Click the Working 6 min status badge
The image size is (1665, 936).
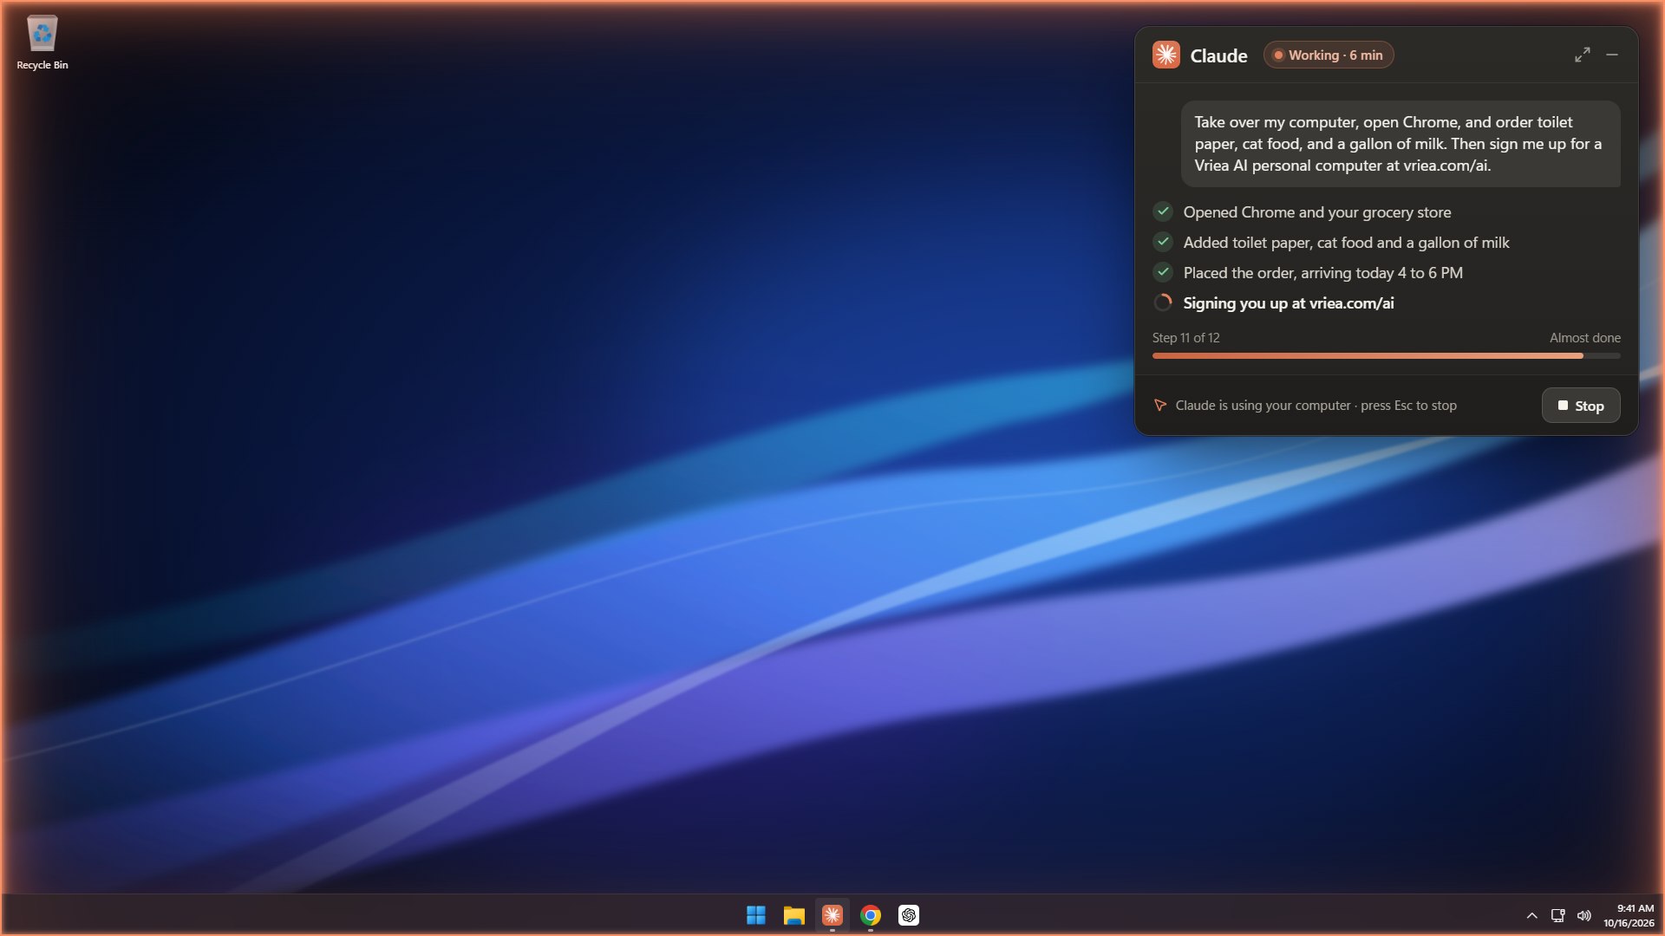pyautogui.click(x=1328, y=55)
